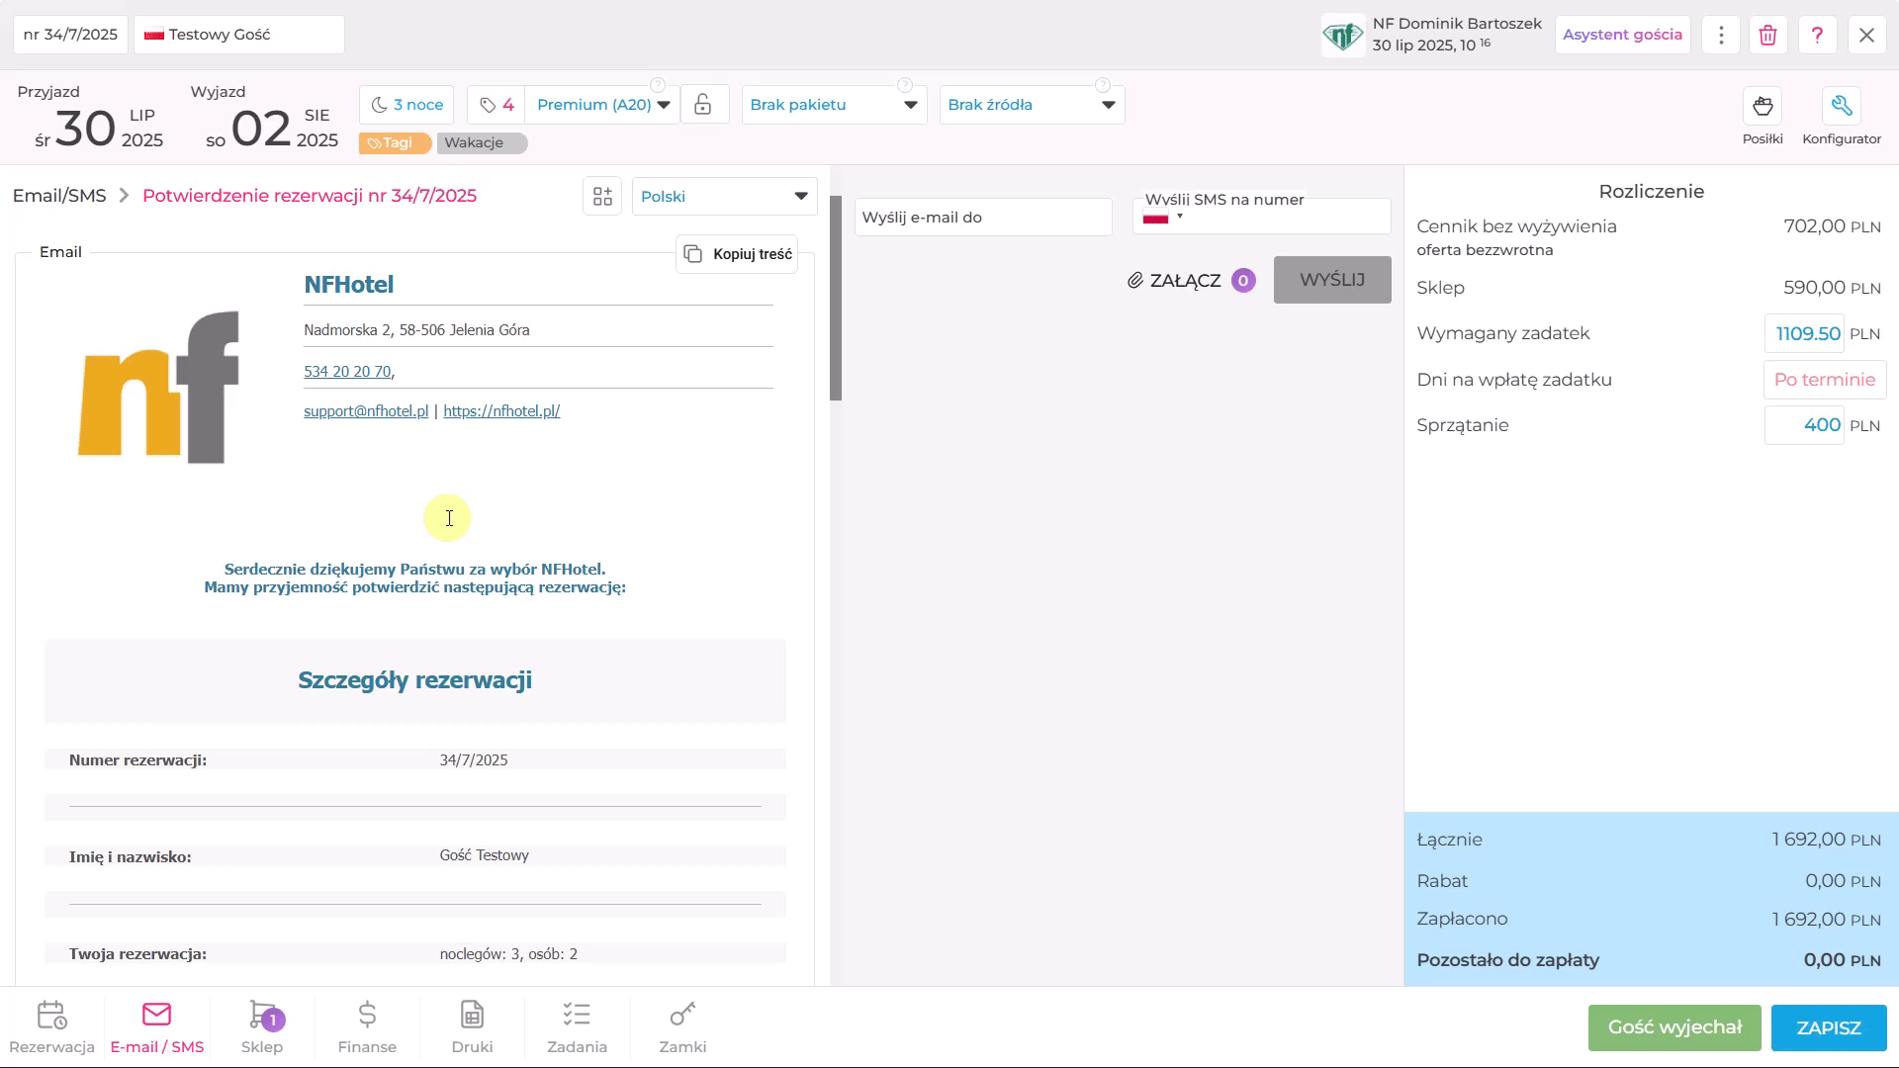Click the template grid plus icon
Viewport: 1899px width, 1068px height.
pos(602,196)
